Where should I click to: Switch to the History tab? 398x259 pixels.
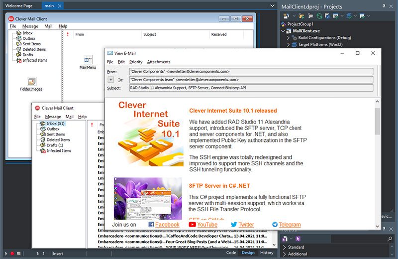point(267,253)
